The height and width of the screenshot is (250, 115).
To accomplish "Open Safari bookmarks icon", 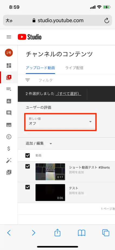I will click(x=82, y=233).
